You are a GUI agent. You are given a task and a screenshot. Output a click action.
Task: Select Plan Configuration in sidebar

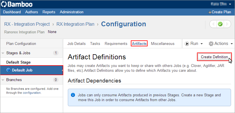click(21, 44)
